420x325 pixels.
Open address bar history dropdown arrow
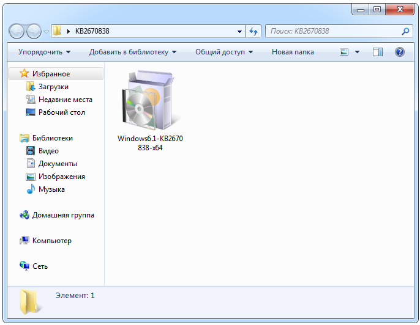click(239, 32)
